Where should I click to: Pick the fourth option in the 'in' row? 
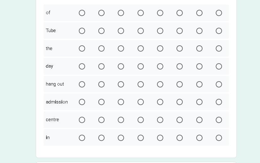pyautogui.click(x=141, y=138)
